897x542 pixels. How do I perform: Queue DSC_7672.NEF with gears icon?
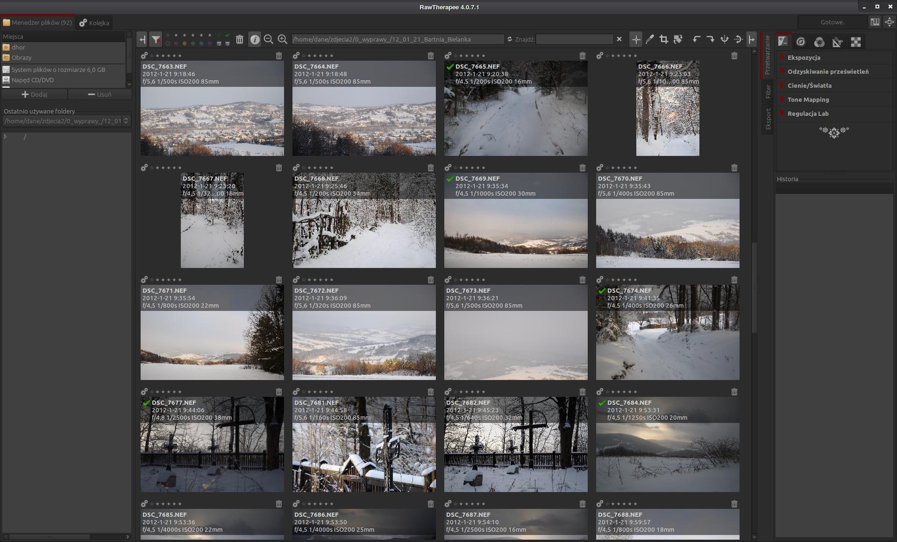[x=296, y=280]
